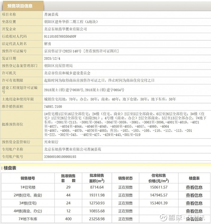Click the issue date 2025/12/4
This screenshot has width=211, height=224.
coord(52,59)
